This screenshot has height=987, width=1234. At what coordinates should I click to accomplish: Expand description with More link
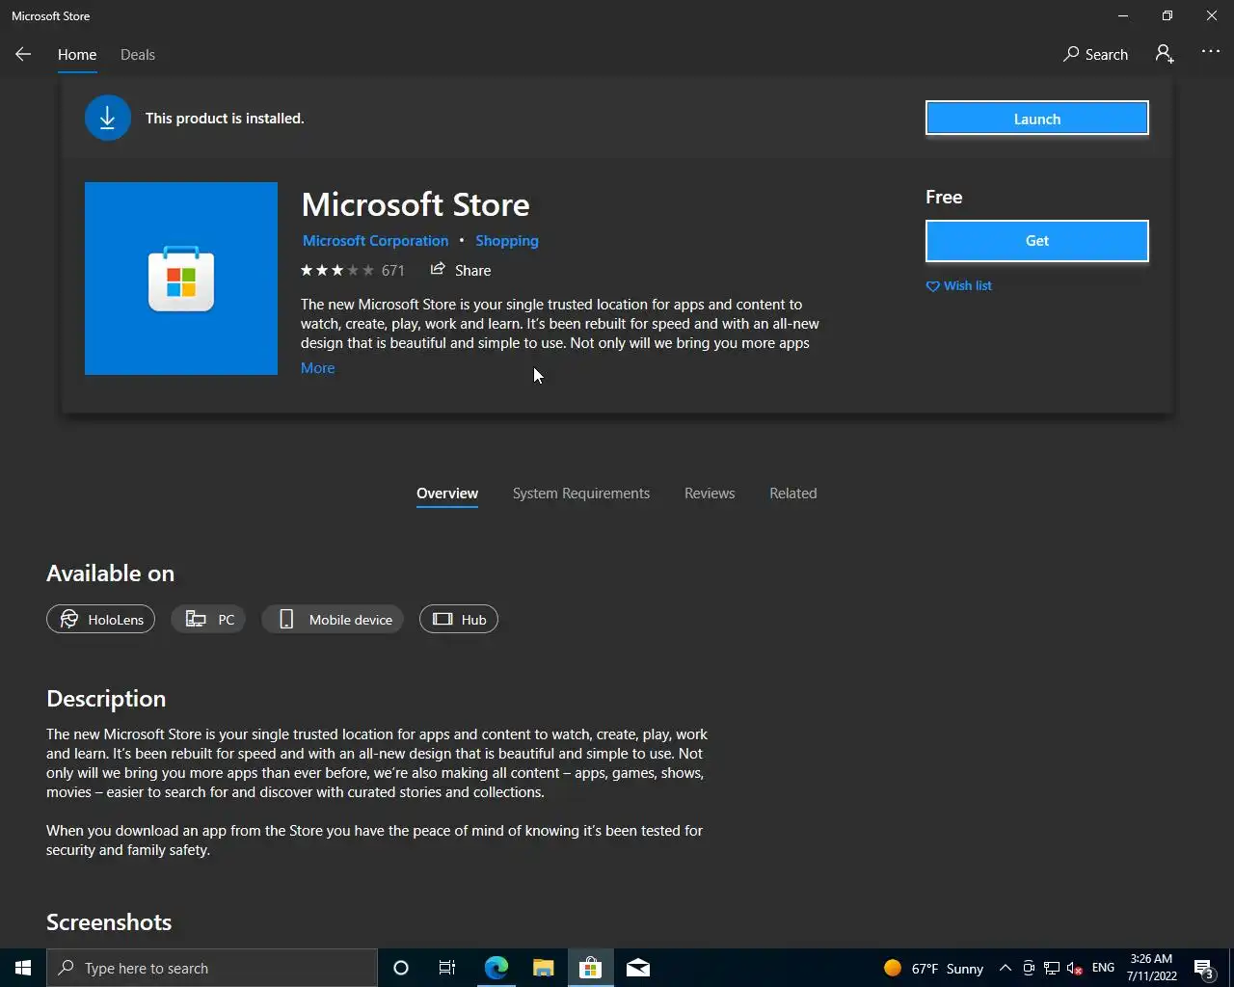coord(318,368)
